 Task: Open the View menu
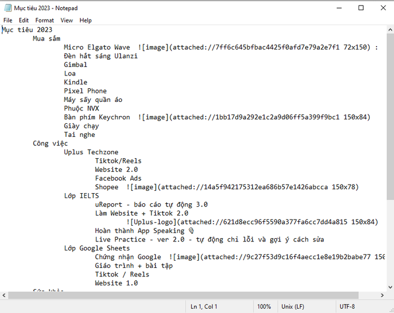66,20
